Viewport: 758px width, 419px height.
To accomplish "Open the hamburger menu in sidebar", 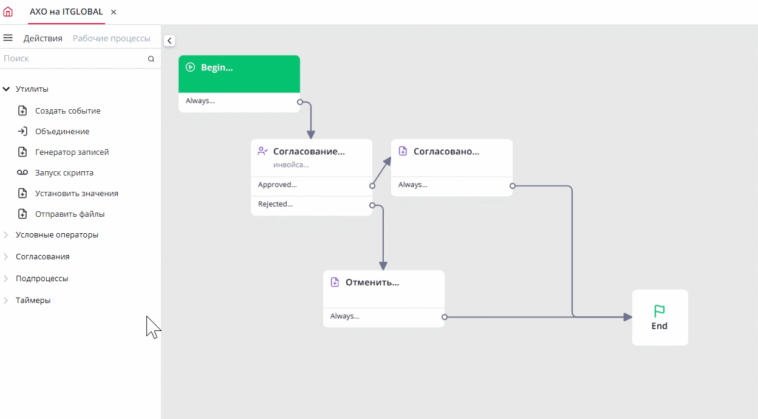I will point(8,38).
